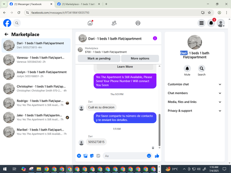This screenshot has width=231, height=173.
Task: Open conversation information purple icon
Action: point(155,38)
